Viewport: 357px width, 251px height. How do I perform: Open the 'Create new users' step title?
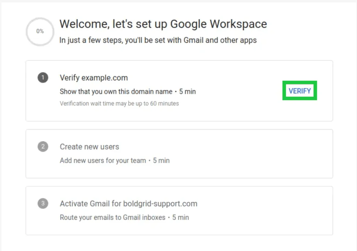[x=89, y=147]
